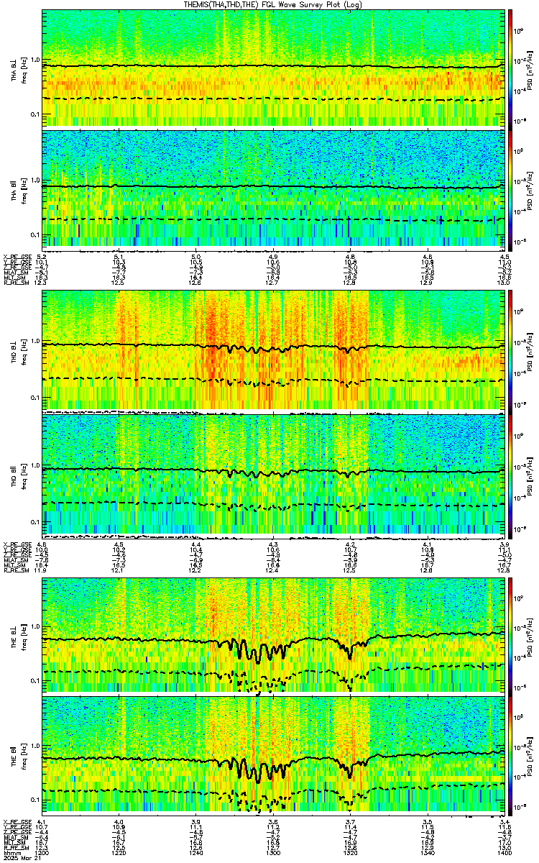Click the 0.1 frequency tick of THE B∥ panel
The width and height of the screenshot is (539, 863).
coord(36,799)
